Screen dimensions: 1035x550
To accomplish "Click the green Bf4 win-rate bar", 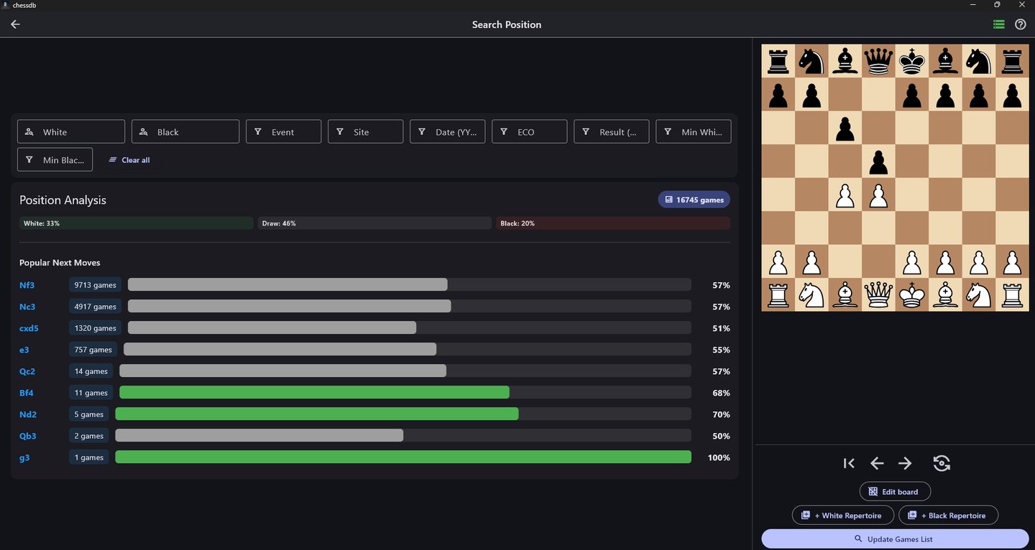I will click(x=314, y=393).
